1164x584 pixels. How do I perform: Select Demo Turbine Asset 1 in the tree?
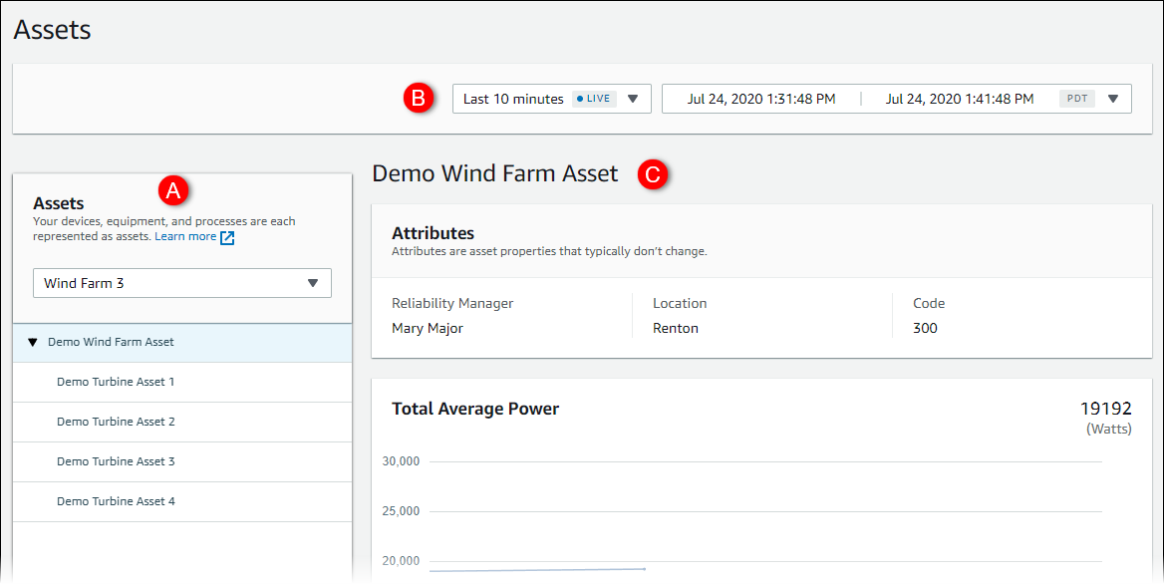pos(116,382)
